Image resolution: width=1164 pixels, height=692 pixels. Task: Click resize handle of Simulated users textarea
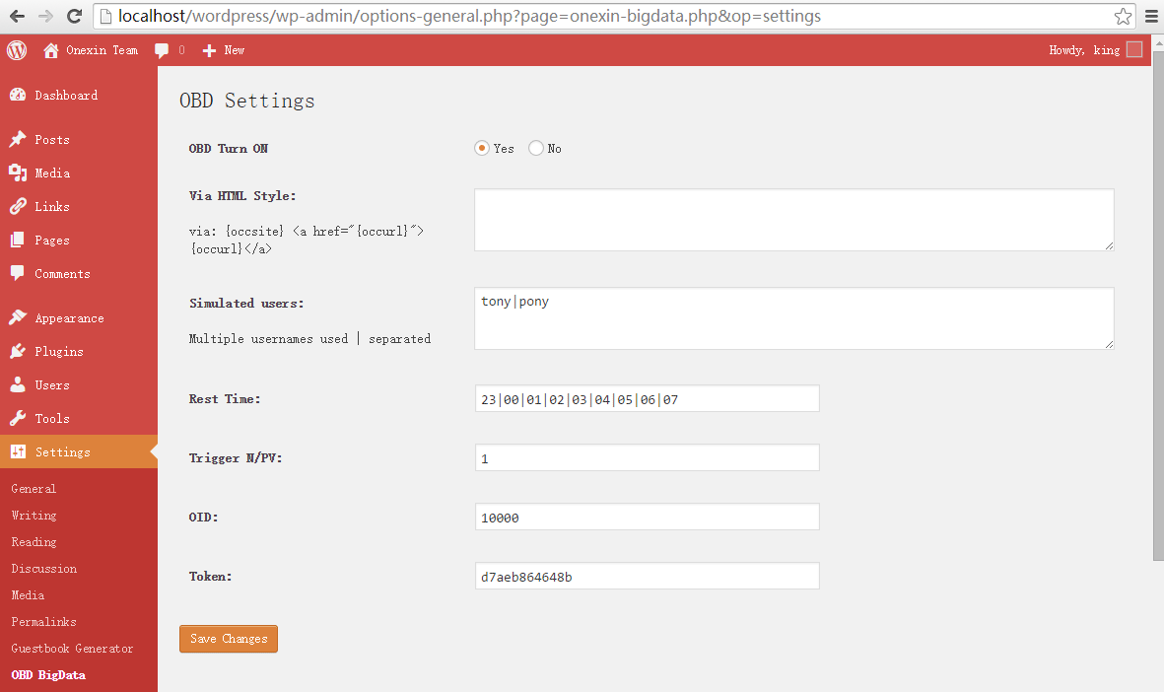1109,344
